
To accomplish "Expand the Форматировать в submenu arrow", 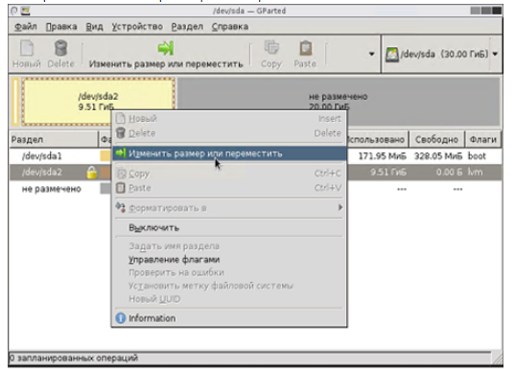I will [340, 207].
